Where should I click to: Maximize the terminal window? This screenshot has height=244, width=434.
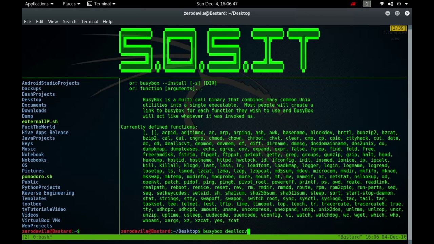(397, 13)
